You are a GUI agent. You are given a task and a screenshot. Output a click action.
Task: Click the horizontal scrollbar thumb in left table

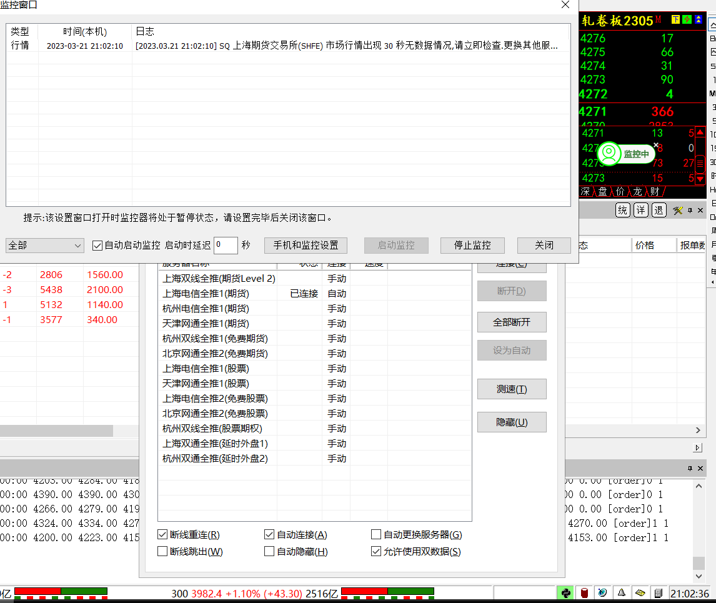pos(56,431)
